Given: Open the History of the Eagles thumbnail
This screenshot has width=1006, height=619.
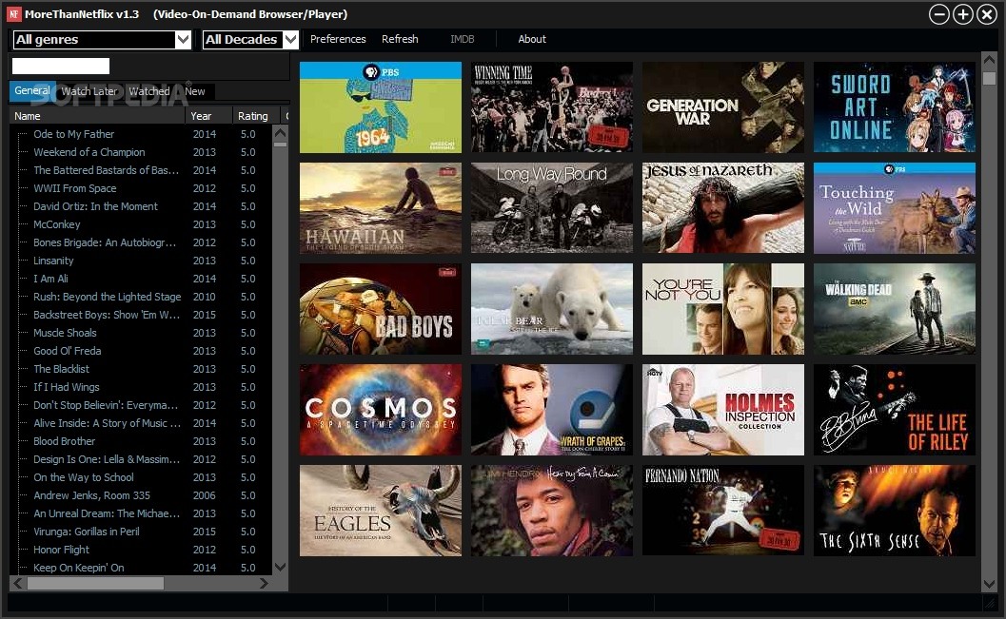Looking at the screenshot, I should (x=381, y=510).
